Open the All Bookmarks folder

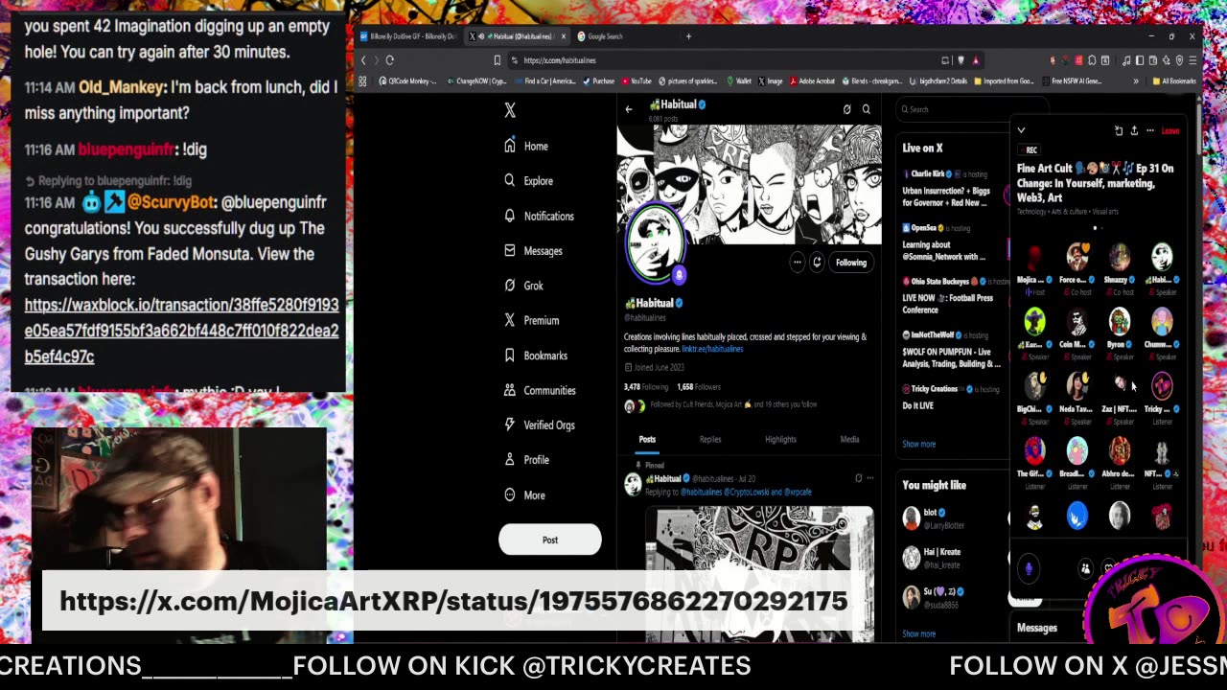click(1174, 81)
